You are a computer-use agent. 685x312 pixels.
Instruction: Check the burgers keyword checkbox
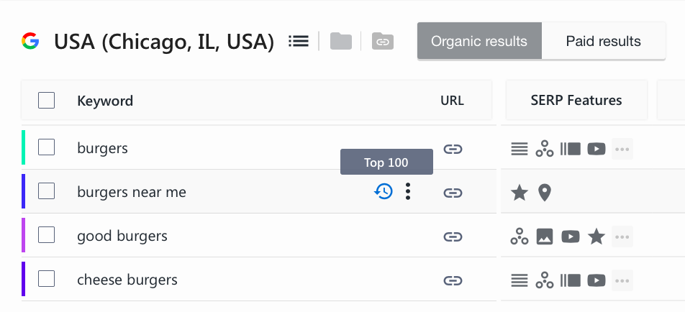tap(46, 147)
